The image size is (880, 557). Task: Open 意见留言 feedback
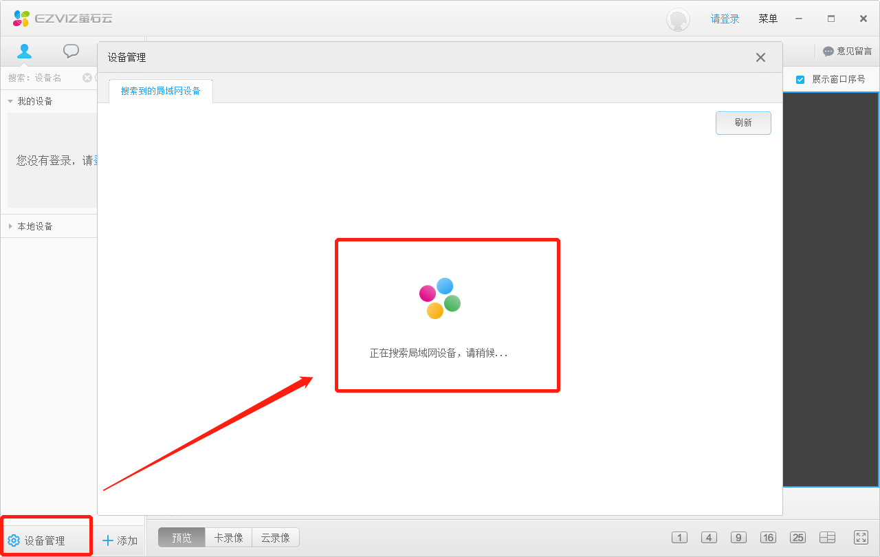tap(848, 52)
